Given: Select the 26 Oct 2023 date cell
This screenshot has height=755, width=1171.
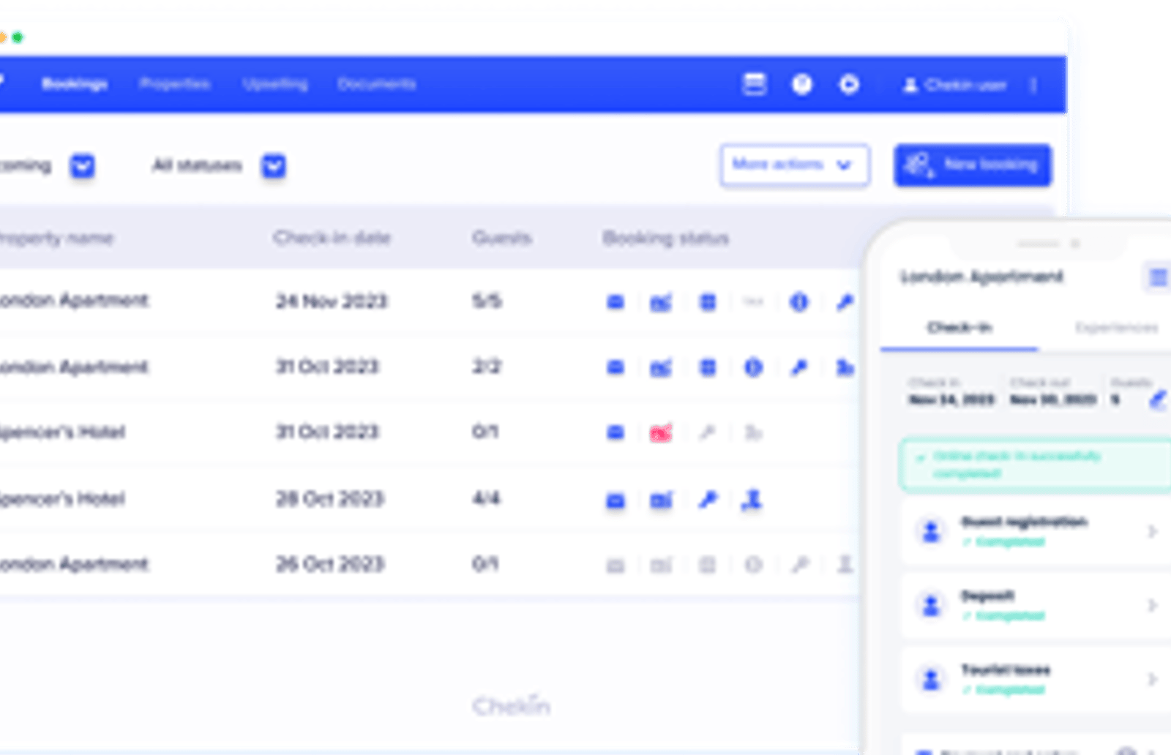Looking at the screenshot, I should coord(329,564).
